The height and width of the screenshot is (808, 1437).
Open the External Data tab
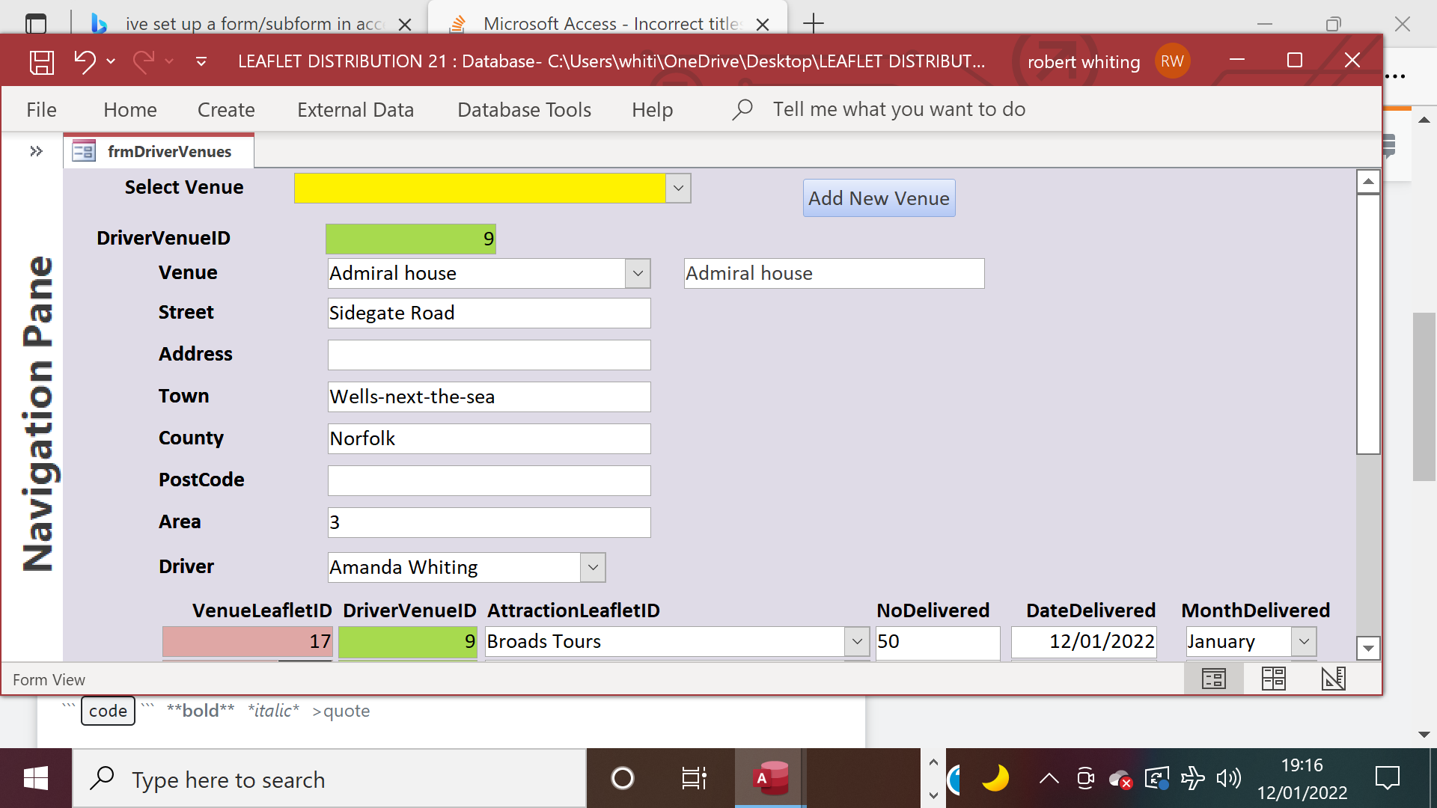[356, 110]
